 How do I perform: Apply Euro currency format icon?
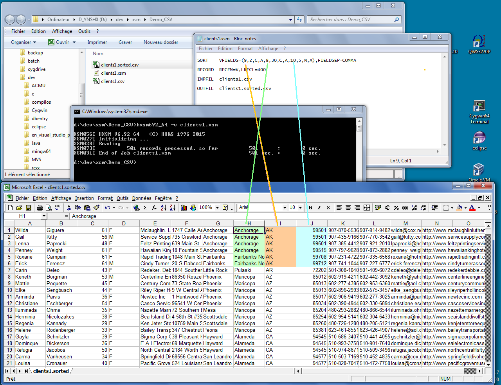click(387, 208)
